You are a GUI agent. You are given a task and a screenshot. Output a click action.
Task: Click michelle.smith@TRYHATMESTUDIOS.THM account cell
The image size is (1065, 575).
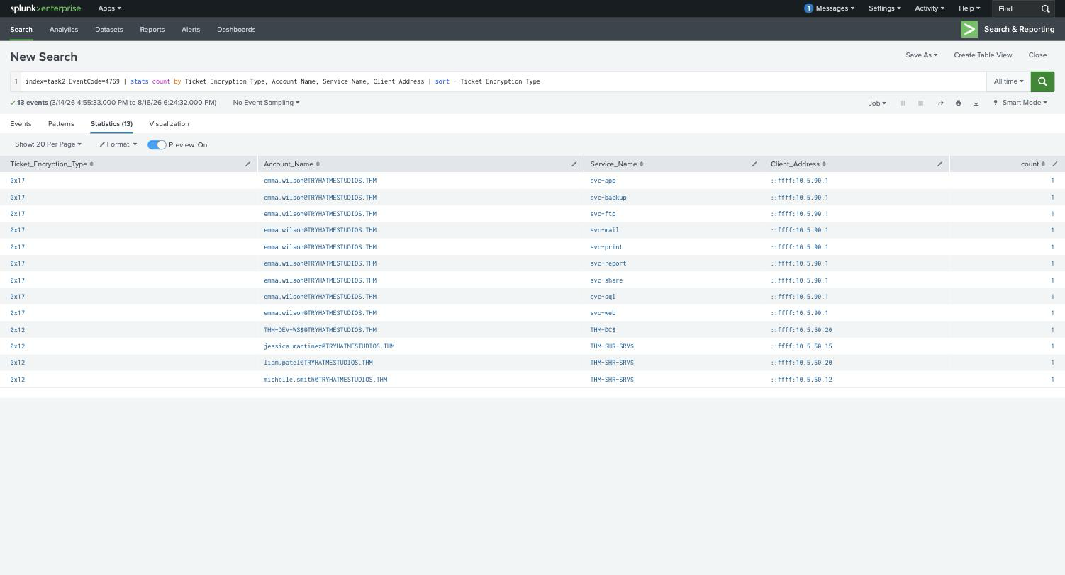325,380
